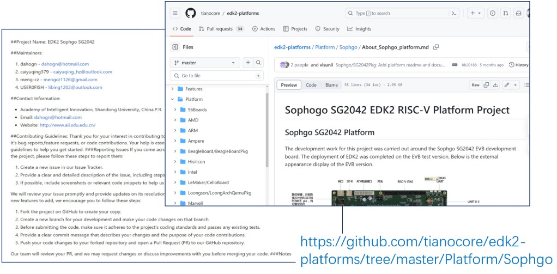Collapse the Files side panel icon
557x274 pixels.
175,47
